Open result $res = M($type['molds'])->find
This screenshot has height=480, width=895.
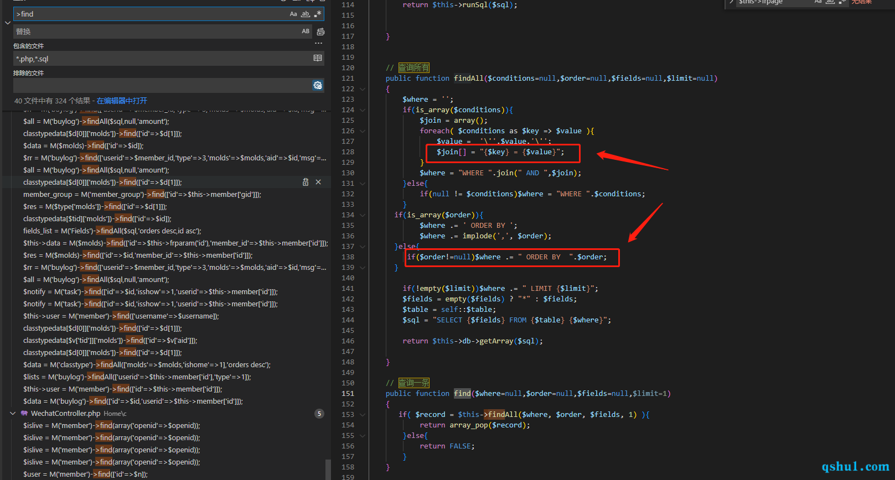tap(95, 206)
